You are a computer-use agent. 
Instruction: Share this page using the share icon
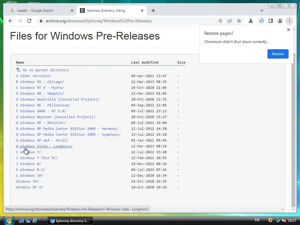(230, 21)
